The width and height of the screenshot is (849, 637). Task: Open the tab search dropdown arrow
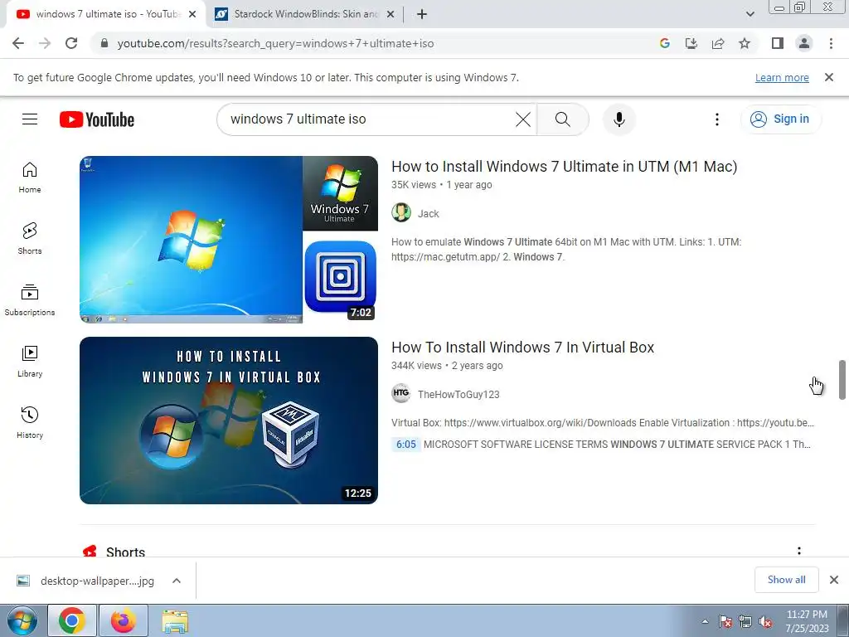point(750,14)
